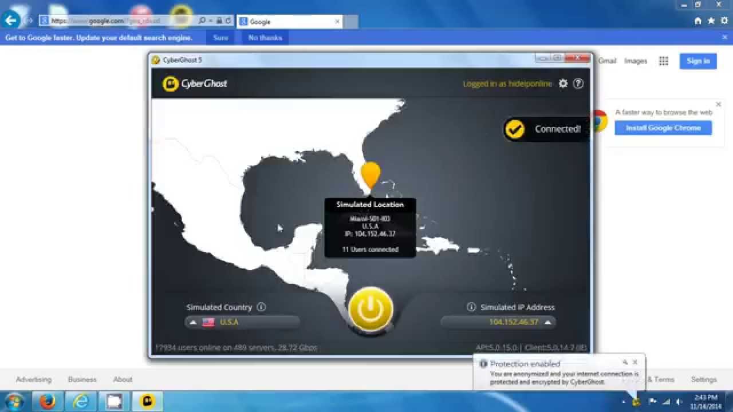The height and width of the screenshot is (412, 733).
Task: Click notification options wrench icon
Action: click(x=625, y=362)
